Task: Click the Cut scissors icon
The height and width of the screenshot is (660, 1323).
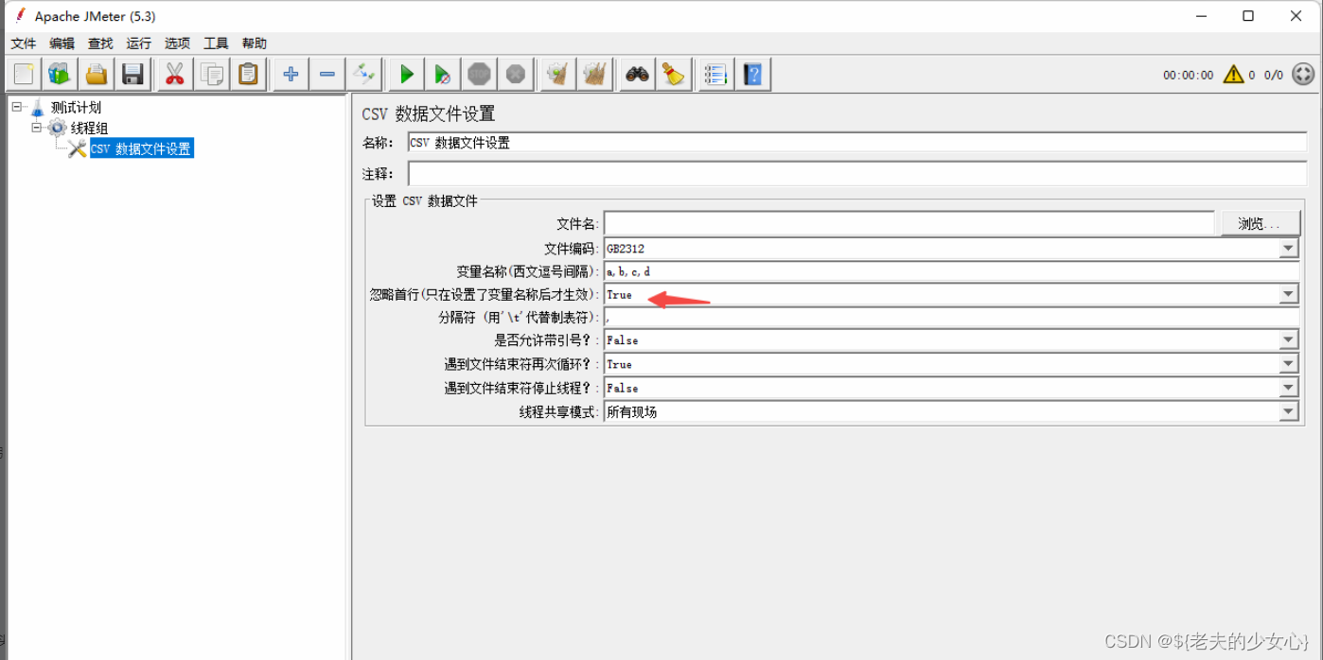Action: click(175, 74)
